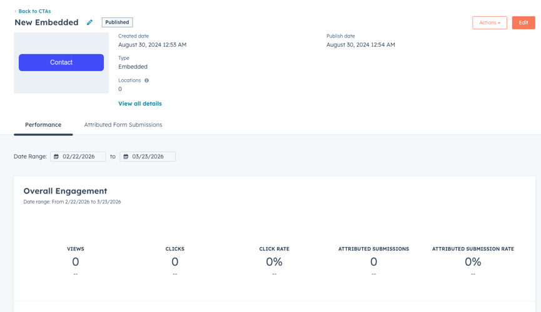Switch to the Performance tab
The width and height of the screenshot is (541, 312).
click(43, 125)
